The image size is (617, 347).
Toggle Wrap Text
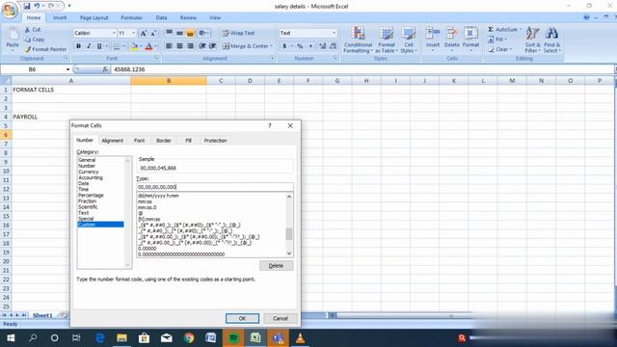coord(238,34)
